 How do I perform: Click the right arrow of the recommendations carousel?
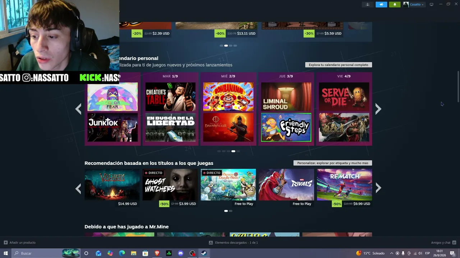(378, 188)
